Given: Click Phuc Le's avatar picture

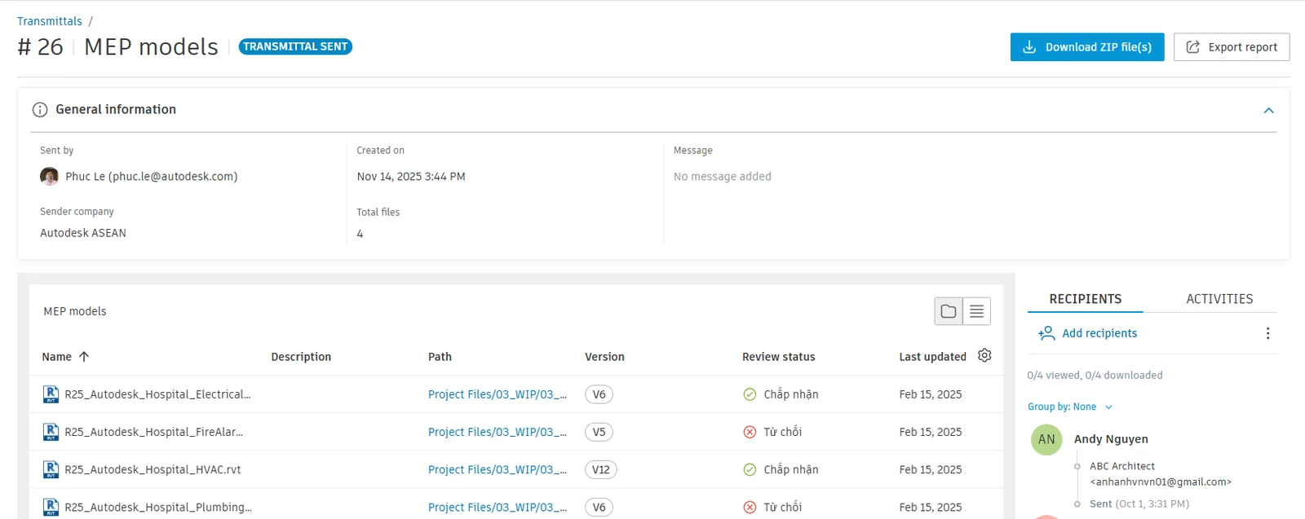Looking at the screenshot, I should [49, 176].
